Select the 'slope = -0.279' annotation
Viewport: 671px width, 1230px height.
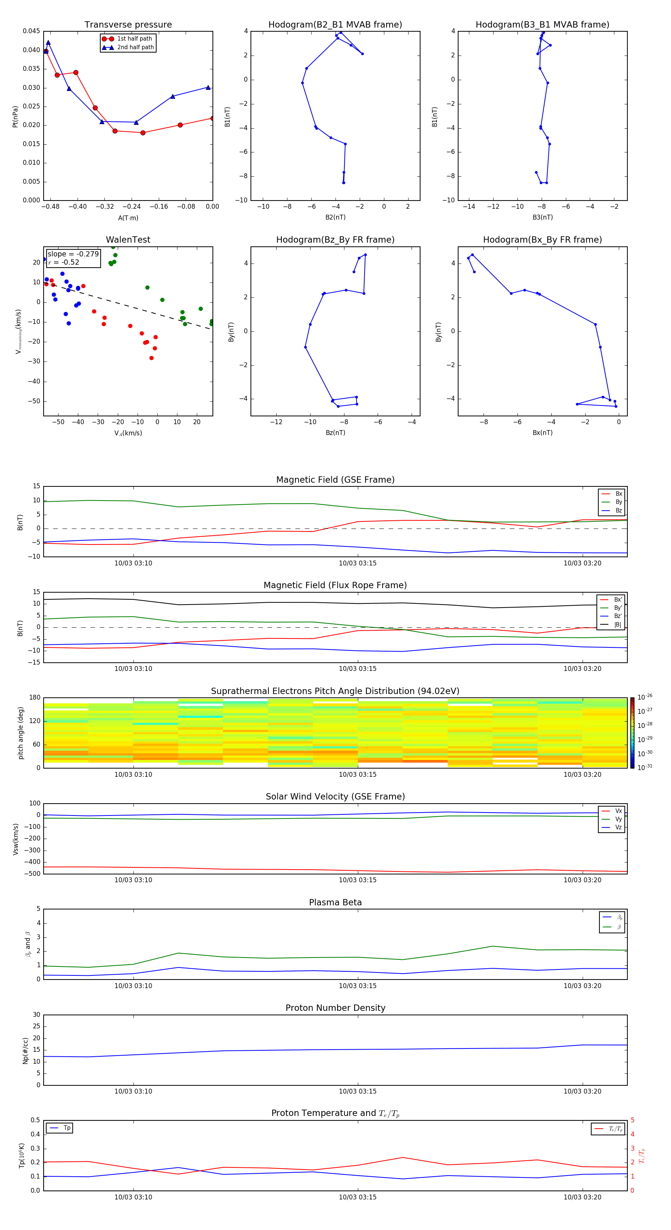coord(73,254)
